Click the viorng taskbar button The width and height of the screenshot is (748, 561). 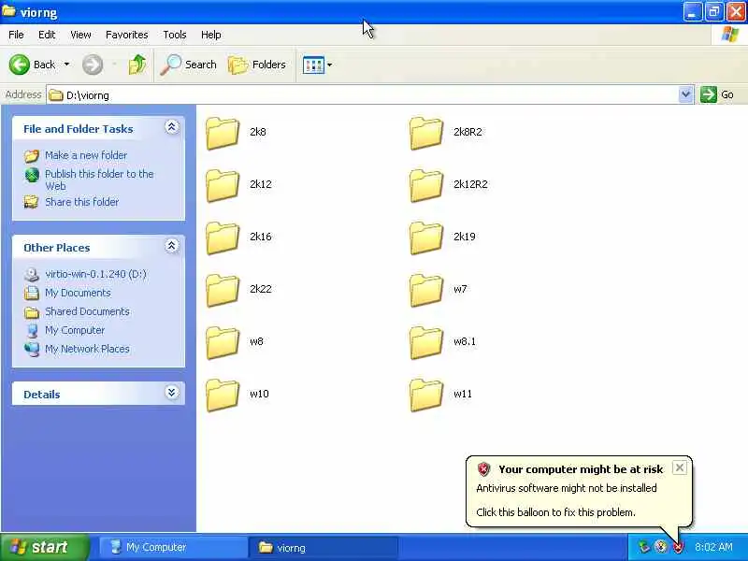click(323, 547)
